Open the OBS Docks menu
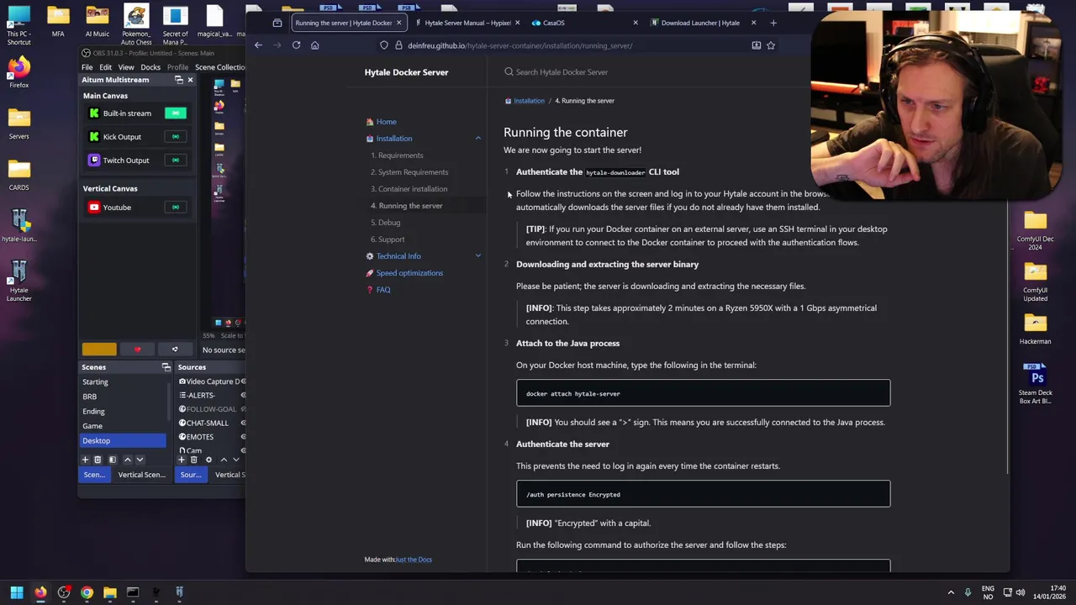 150,67
